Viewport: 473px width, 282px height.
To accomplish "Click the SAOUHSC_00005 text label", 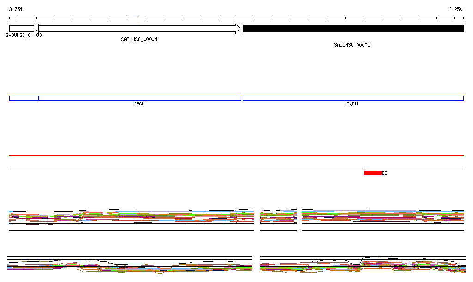I will click(352, 45).
